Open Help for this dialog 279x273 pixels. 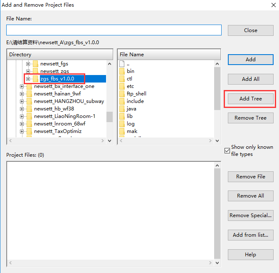(251, 255)
